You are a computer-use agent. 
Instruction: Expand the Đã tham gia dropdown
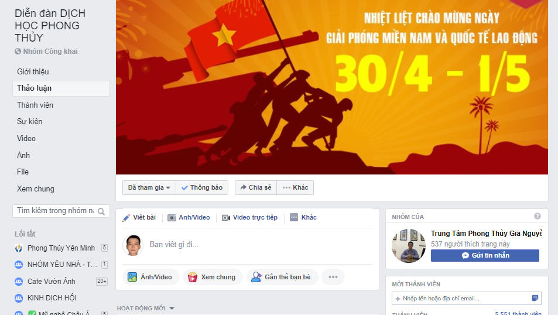point(149,187)
